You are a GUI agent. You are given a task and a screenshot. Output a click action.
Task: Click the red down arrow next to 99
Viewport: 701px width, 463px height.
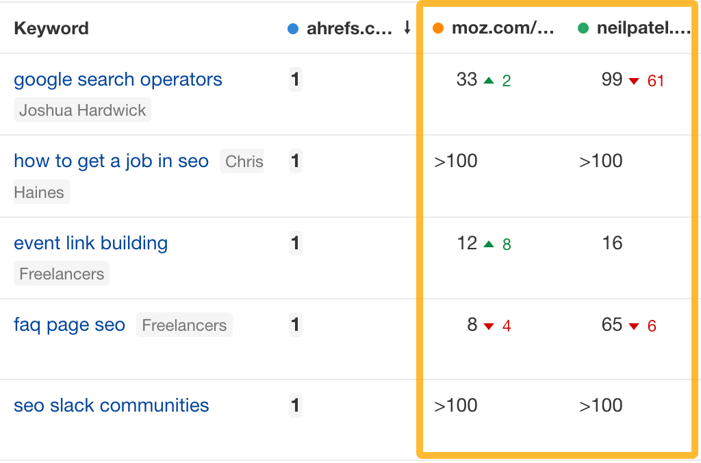(634, 81)
